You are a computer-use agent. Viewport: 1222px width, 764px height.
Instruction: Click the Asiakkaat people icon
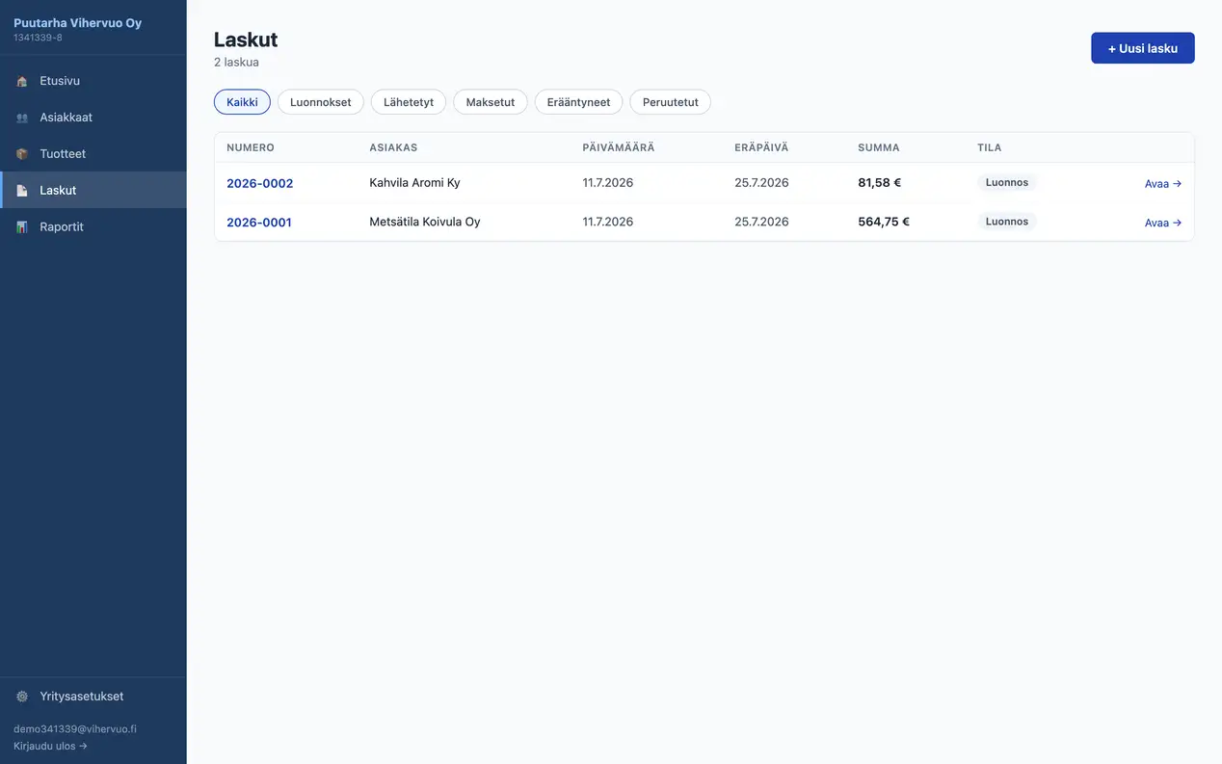[22, 118]
